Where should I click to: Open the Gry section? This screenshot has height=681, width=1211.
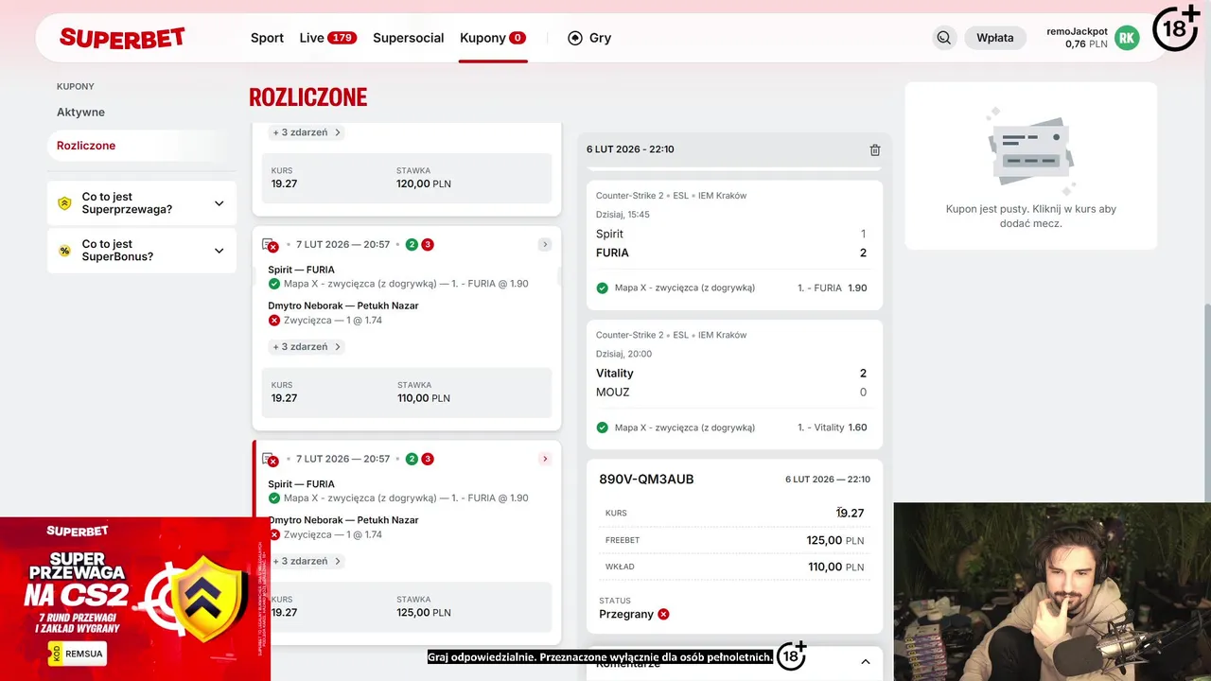click(x=589, y=38)
